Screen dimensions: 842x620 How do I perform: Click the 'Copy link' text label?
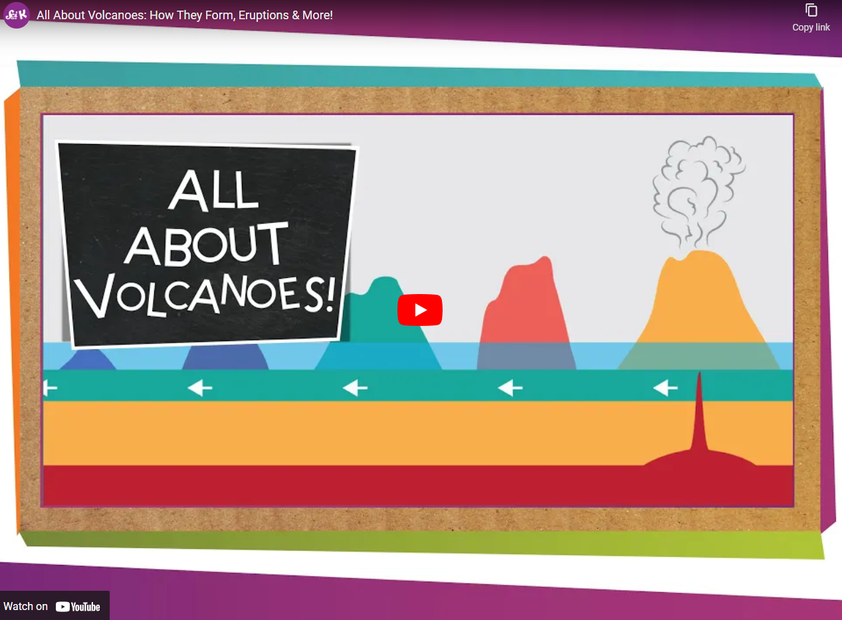coord(811,27)
